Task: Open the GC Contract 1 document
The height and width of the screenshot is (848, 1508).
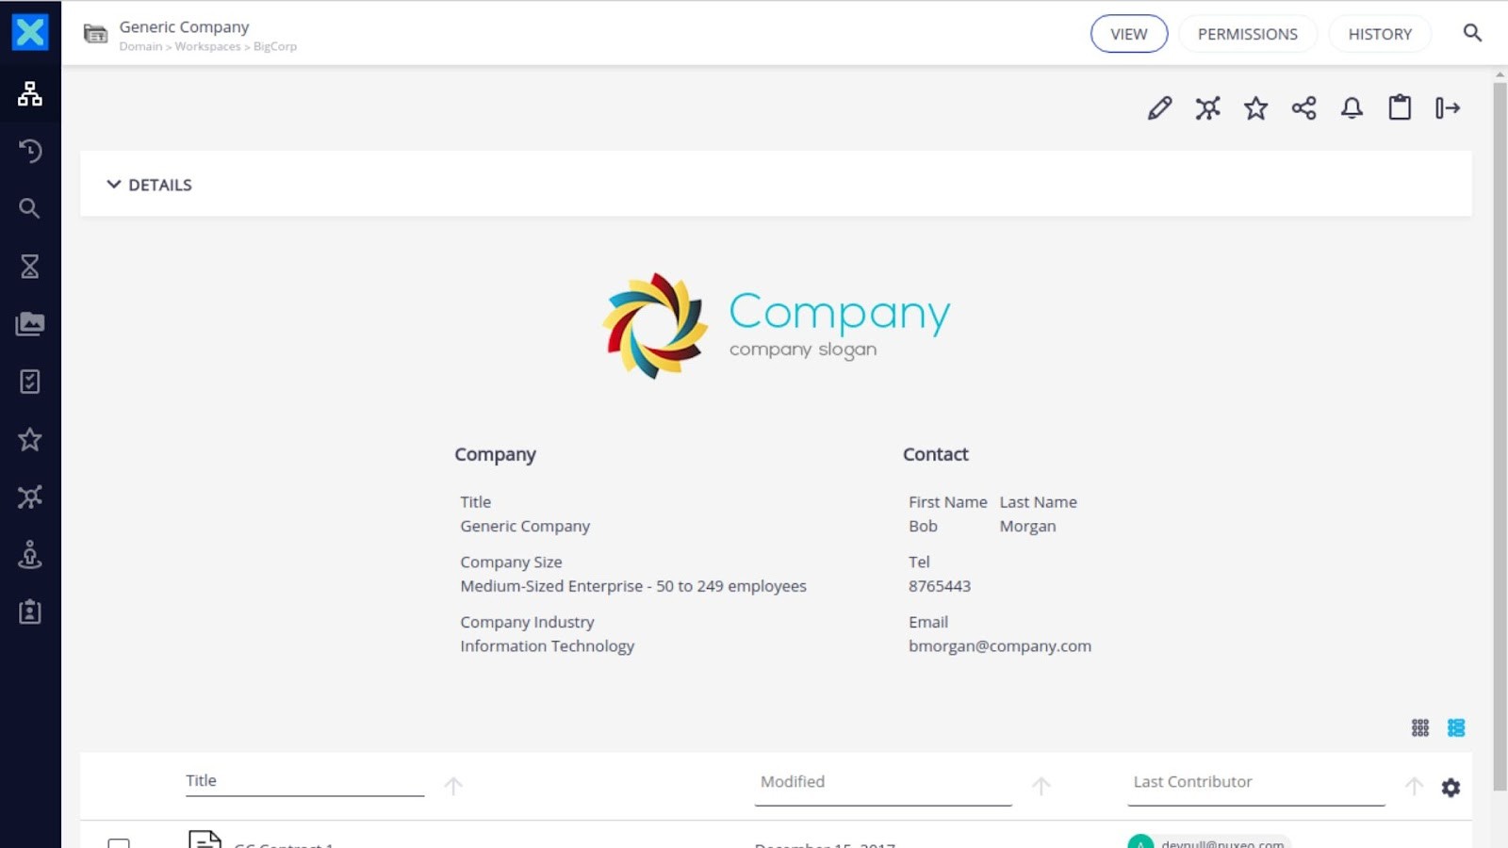Action: tap(282, 844)
